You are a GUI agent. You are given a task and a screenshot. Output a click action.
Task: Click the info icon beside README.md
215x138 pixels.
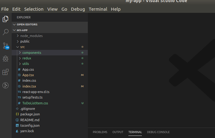pos(17,120)
